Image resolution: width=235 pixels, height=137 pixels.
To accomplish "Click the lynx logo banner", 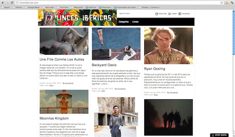I will point(77,17).
